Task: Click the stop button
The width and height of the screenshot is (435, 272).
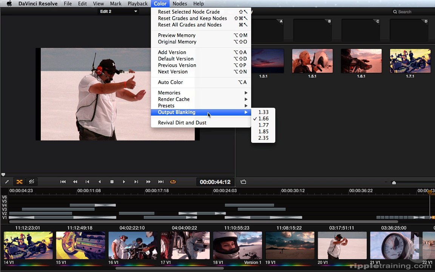Action: (112, 182)
